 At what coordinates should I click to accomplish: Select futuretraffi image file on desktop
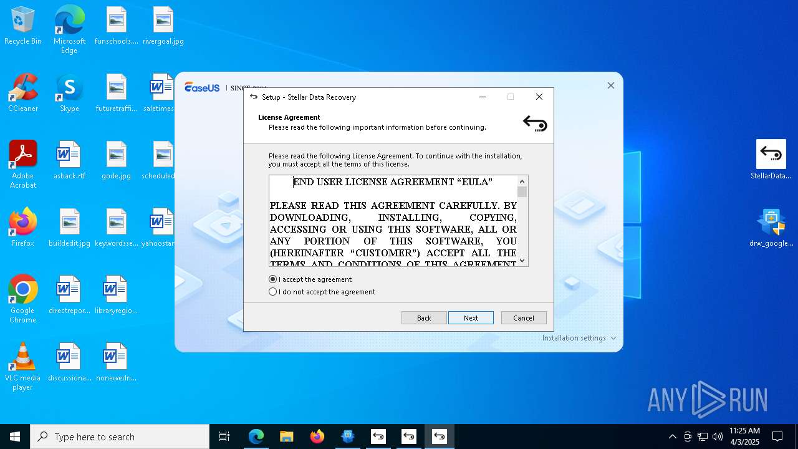(x=117, y=94)
